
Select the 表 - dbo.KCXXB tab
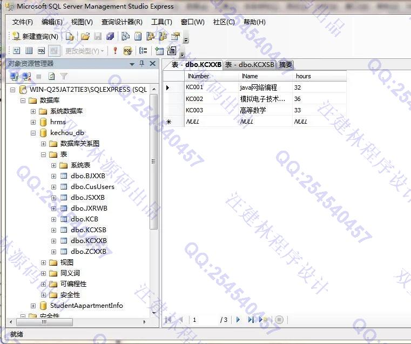[197, 64]
